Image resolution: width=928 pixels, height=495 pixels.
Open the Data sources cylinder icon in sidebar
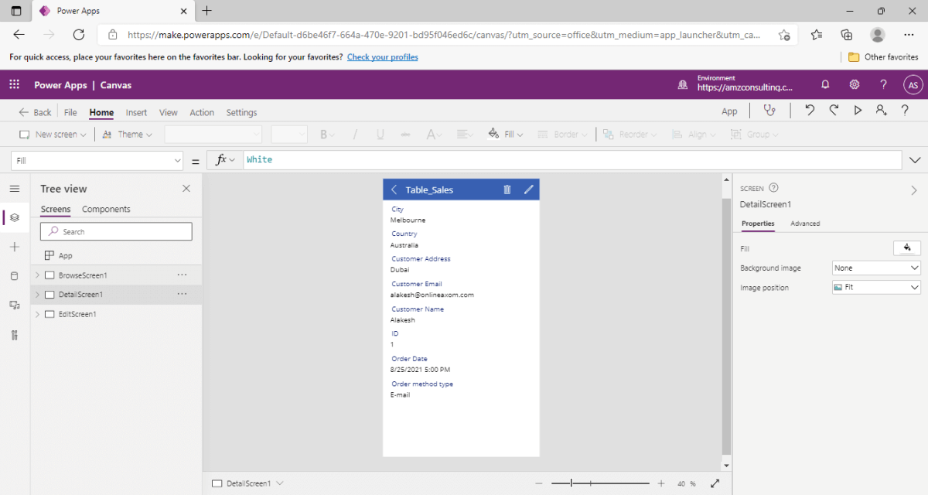pos(14,276)
